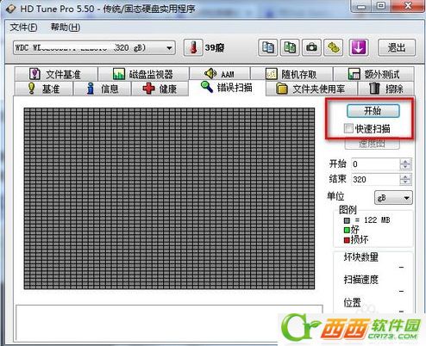The width and height of the screenshot is (426, 346).
Task: Select the 随机存取 tab
Action: (x=291, y=74)
